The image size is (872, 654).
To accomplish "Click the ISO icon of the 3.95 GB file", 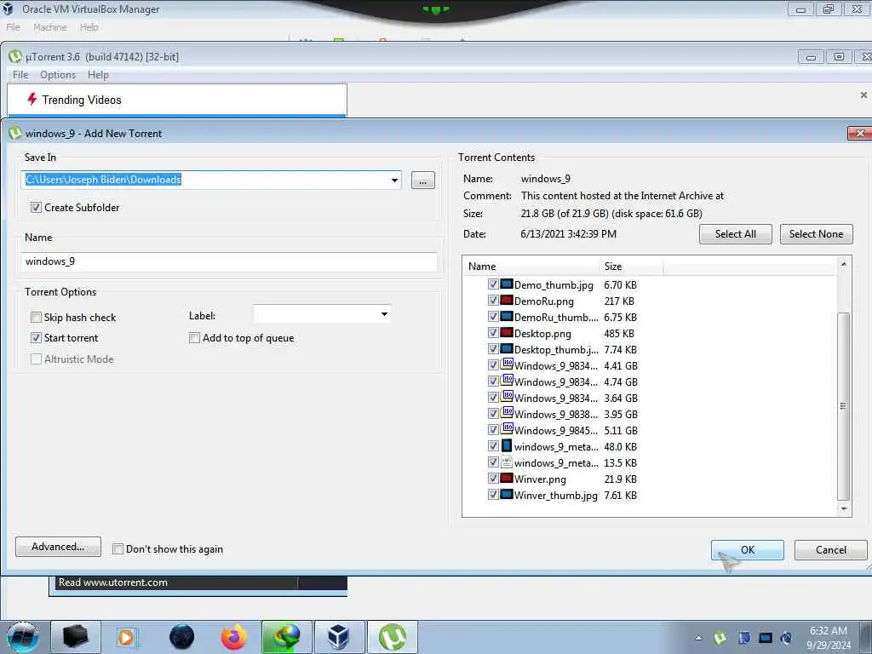I will coord(507,413).
